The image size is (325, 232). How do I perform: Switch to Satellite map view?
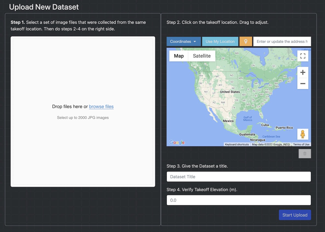[x=202, y=56]
